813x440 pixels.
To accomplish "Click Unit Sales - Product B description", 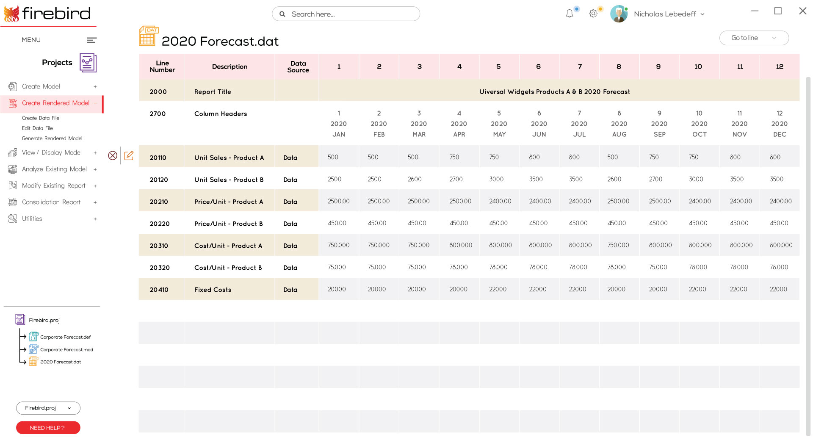I will click(229, 180).
